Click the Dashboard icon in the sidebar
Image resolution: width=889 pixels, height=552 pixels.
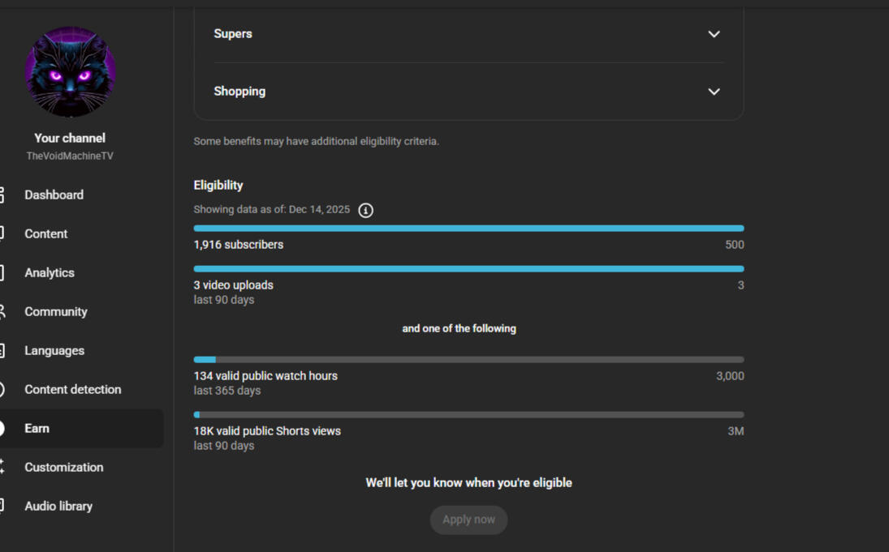[2, 195]
